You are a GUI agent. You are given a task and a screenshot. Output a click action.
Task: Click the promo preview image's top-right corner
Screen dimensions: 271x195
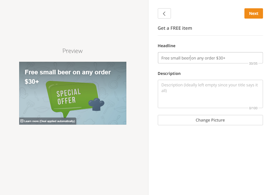(125, 63)
